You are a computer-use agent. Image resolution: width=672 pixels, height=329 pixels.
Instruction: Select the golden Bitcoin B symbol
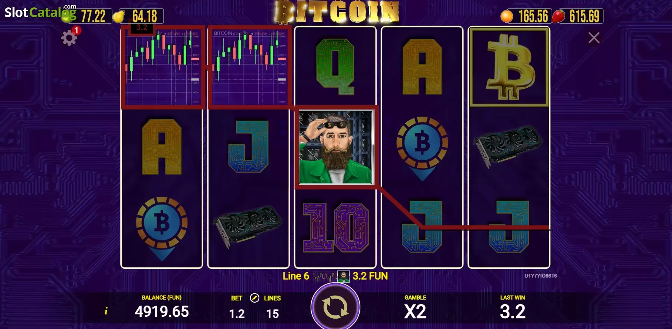pos(509,67)
